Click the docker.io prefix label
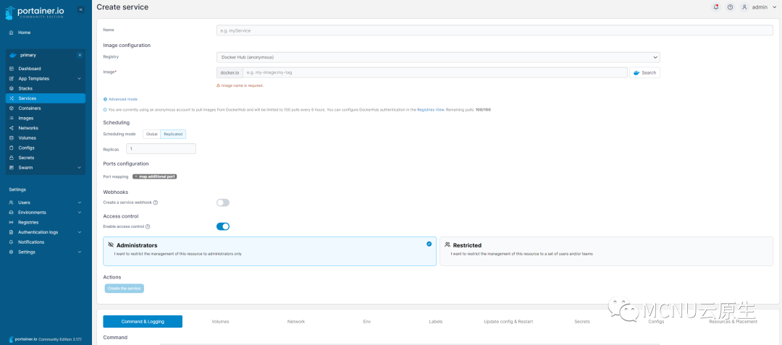 [x=230, y=72]
